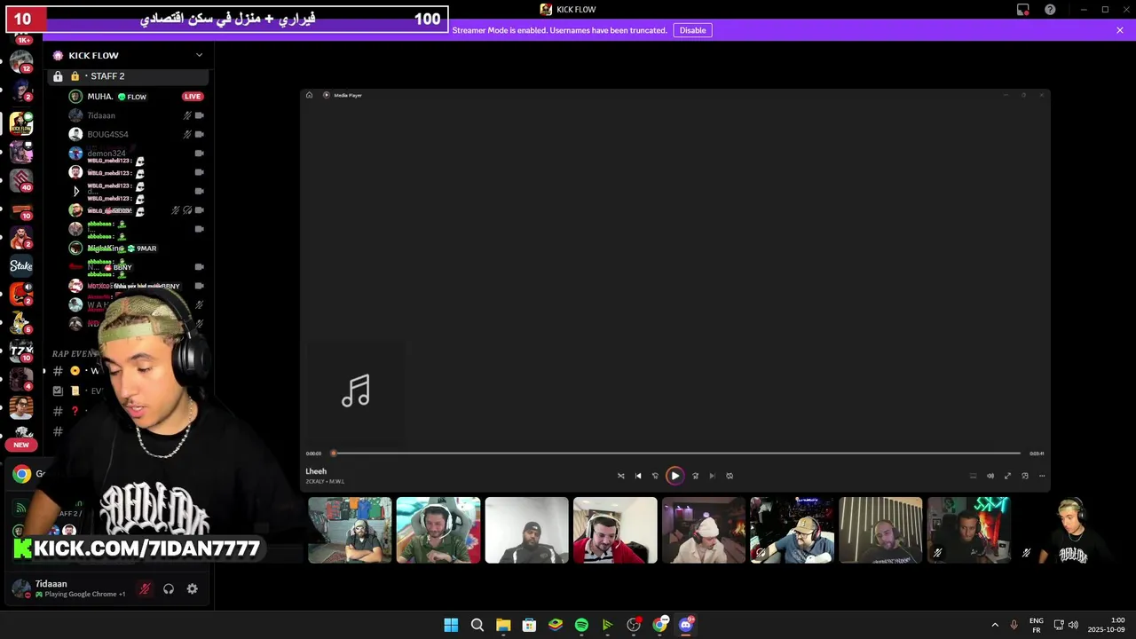Select user 7idaaan in voice channel list
The image size is (1136, 639).
(101, 115)
